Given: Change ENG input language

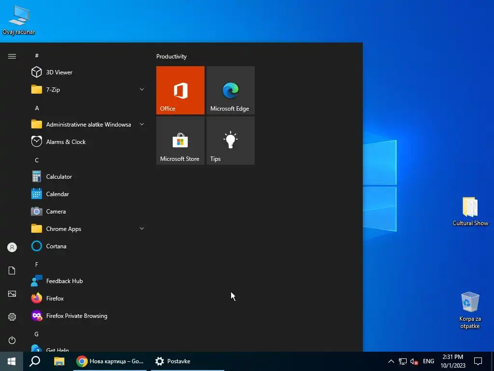Looking at the screenshot, I should (x=428, y=361).
